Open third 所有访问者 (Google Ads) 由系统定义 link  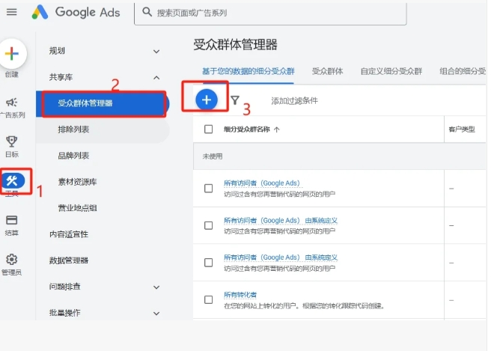click(x=281, y=257)
